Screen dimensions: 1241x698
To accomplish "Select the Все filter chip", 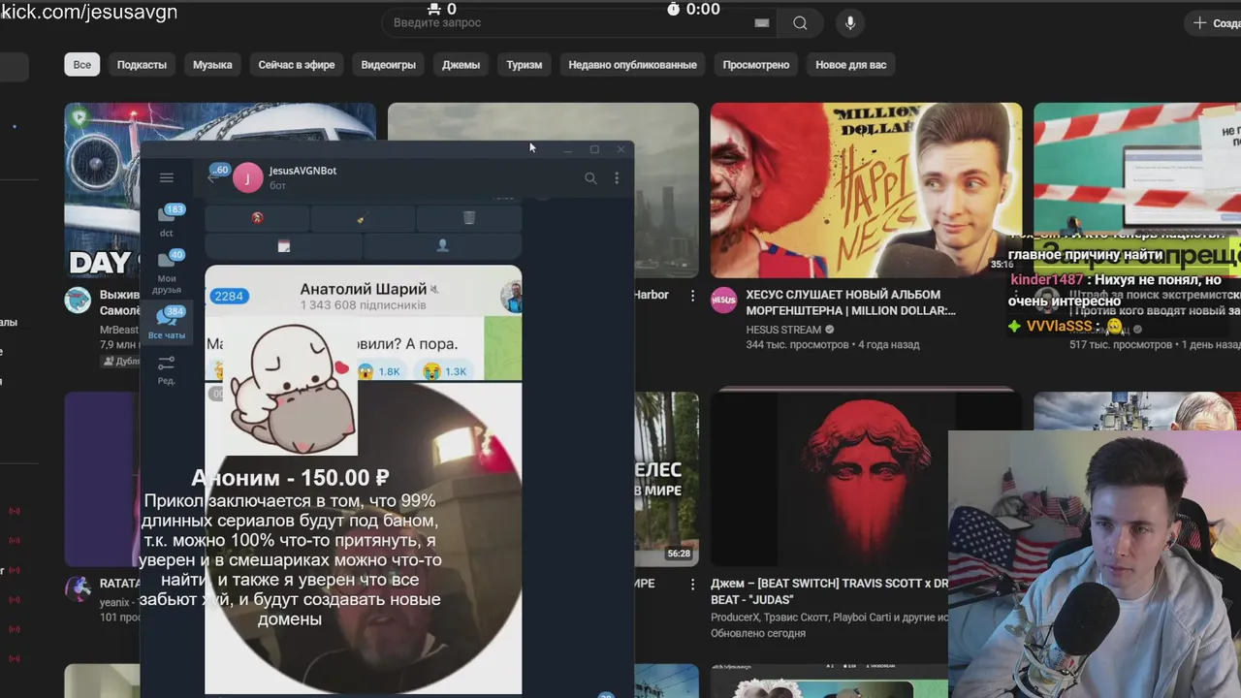I will point(82,65).
